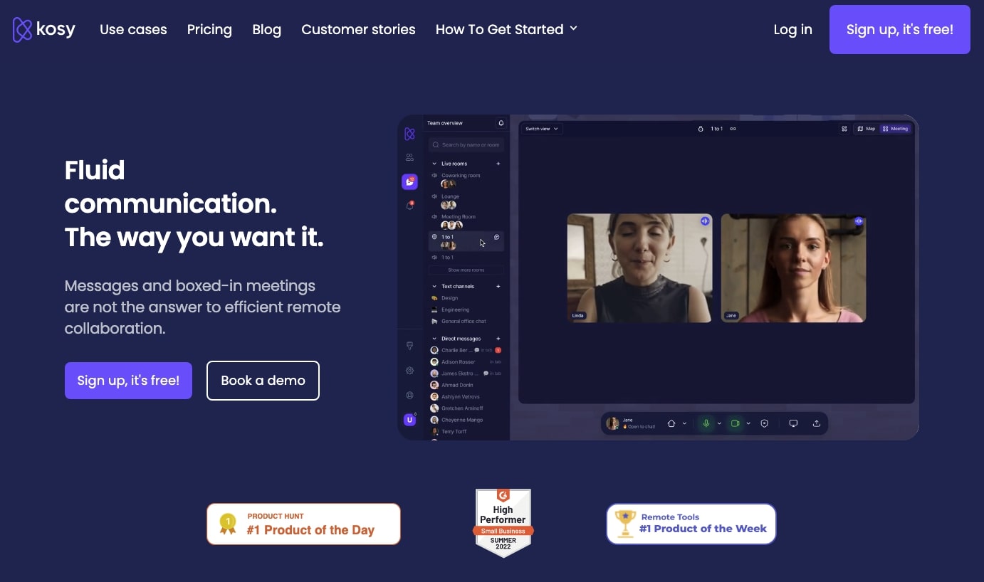
Task: Open the Switch view dropdown
Action: (x=542, y=129)
